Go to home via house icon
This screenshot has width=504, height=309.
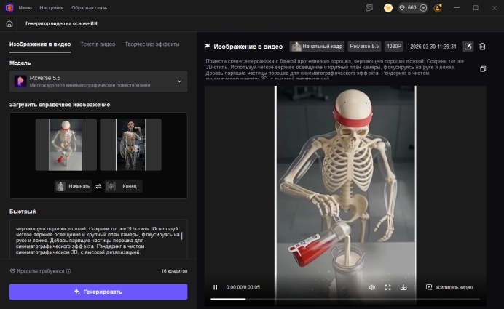coord(9,23)
